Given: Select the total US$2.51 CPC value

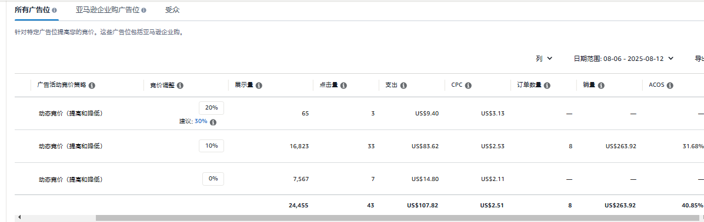Looking at the screenshot, I should tap(492, 206).
